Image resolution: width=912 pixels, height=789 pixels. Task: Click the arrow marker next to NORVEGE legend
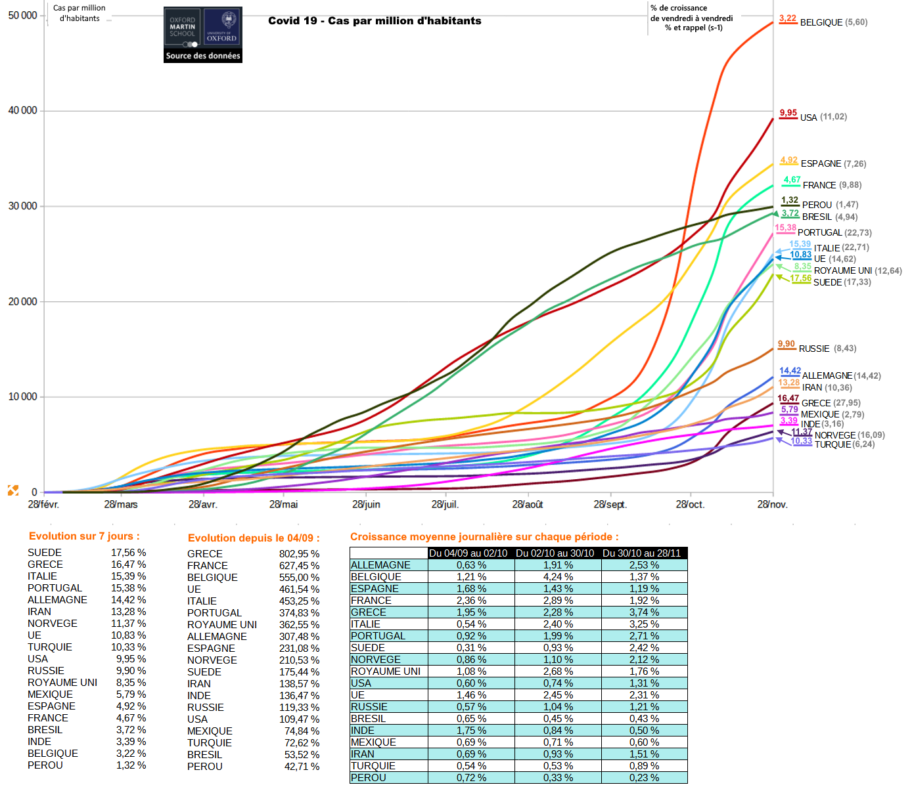pyautogui.click(x=781, y=431)
